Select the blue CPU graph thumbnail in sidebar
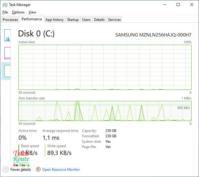199x177 pixels. click(7, 35)
